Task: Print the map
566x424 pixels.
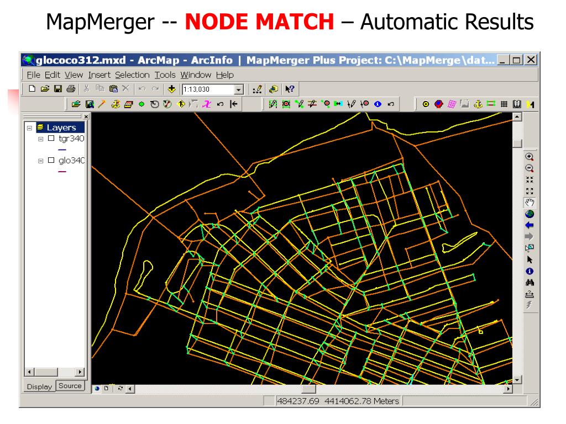Action: tap(71, 89)
